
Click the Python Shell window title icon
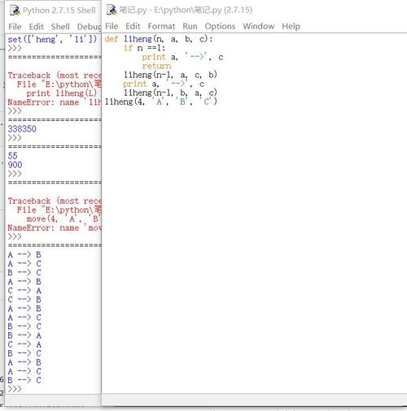(x=15, y=11)
